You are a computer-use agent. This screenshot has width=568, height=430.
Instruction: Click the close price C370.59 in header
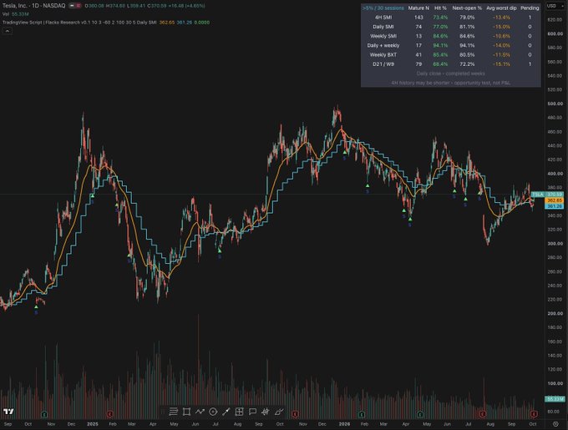click(158, 6)
